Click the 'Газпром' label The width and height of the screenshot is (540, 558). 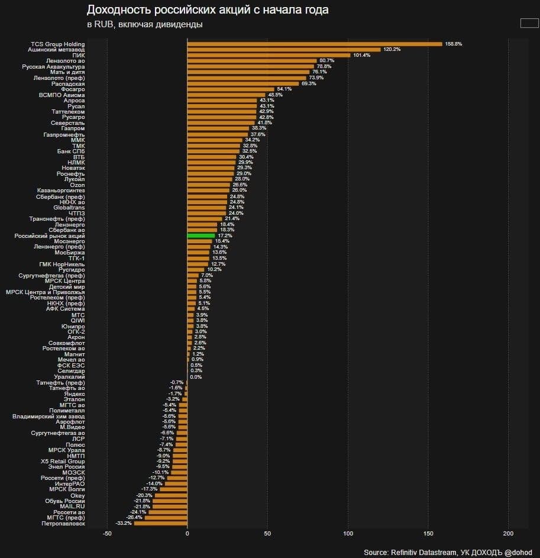pyautogui.click(x=73, y=128)
